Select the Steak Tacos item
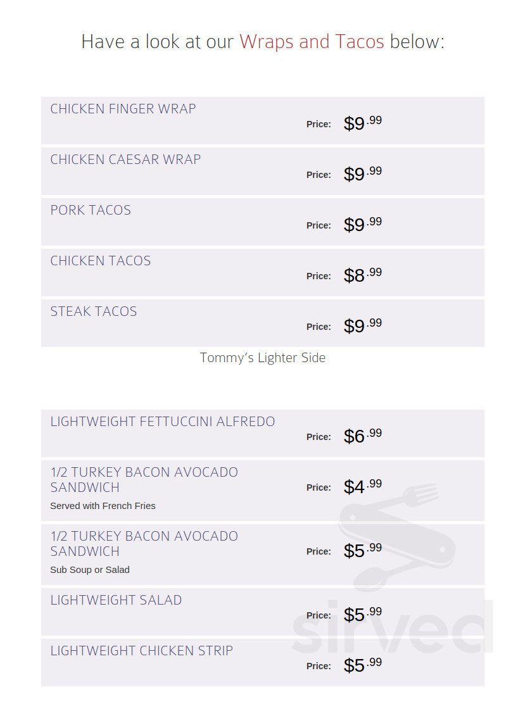The height and width of the screenshot is (704, 530). click(x=263, y=324)
